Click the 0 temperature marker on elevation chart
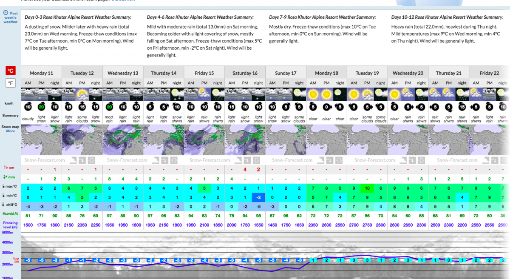This screenshot has height=279, width=510. tap(449, 260)
